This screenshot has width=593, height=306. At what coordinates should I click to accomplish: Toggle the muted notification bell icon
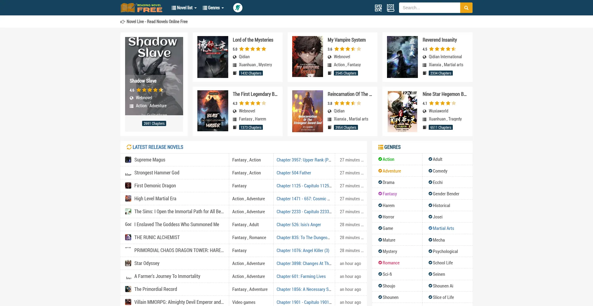(238, 8)
